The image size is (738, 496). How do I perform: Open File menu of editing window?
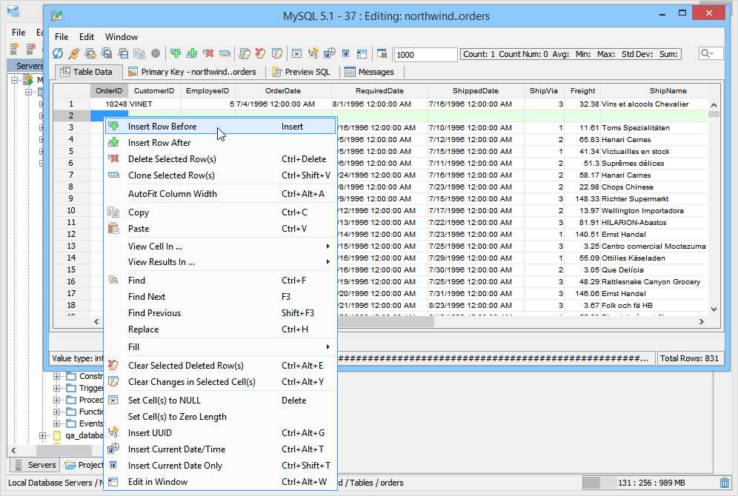tap(61, 37)
